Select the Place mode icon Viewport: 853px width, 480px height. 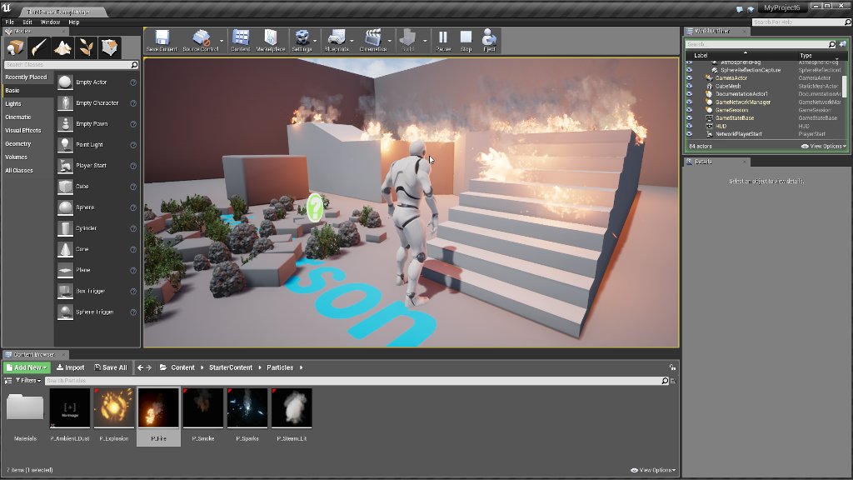[15, 47]
